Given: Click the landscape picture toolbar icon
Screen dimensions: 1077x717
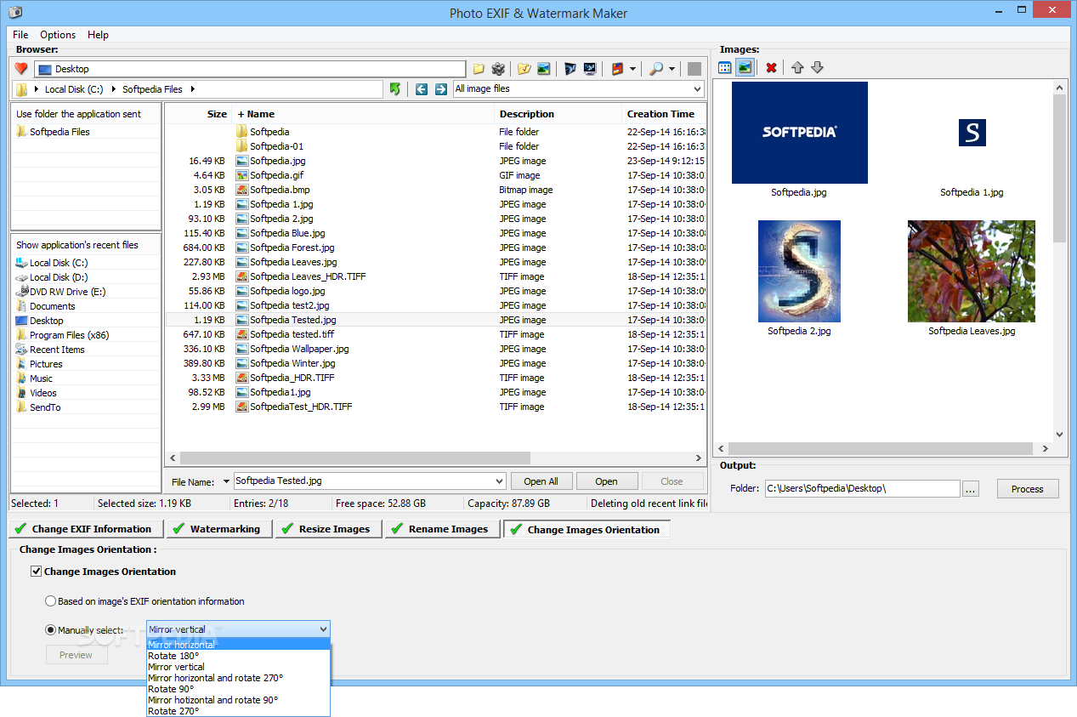Looking at the screenshot, I should 544,69.
